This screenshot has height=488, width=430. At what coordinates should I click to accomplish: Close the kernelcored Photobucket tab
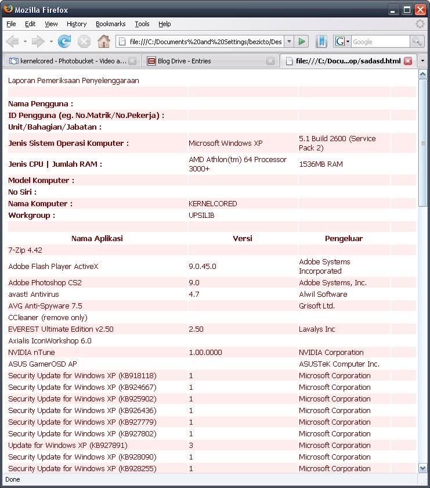[132, 61]
